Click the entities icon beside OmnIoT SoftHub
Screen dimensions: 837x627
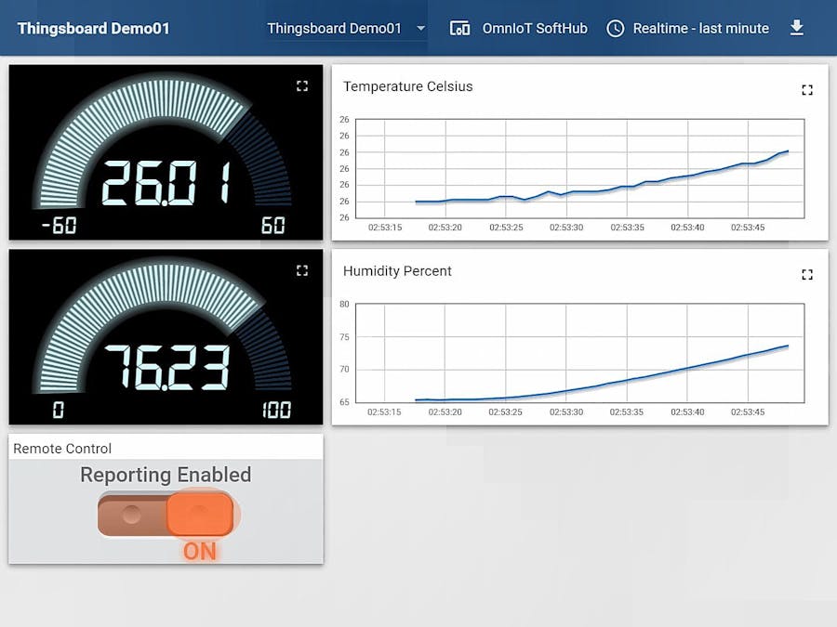[460, 28]
